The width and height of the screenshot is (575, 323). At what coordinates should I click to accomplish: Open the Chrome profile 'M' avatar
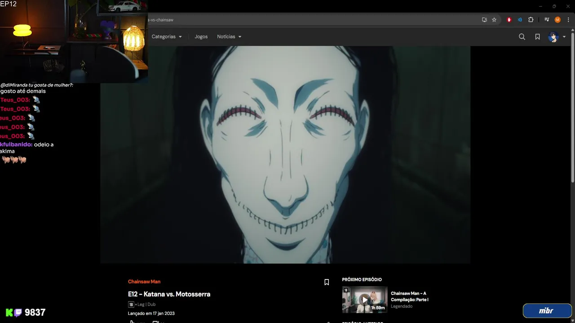click(x=557, y=20)
